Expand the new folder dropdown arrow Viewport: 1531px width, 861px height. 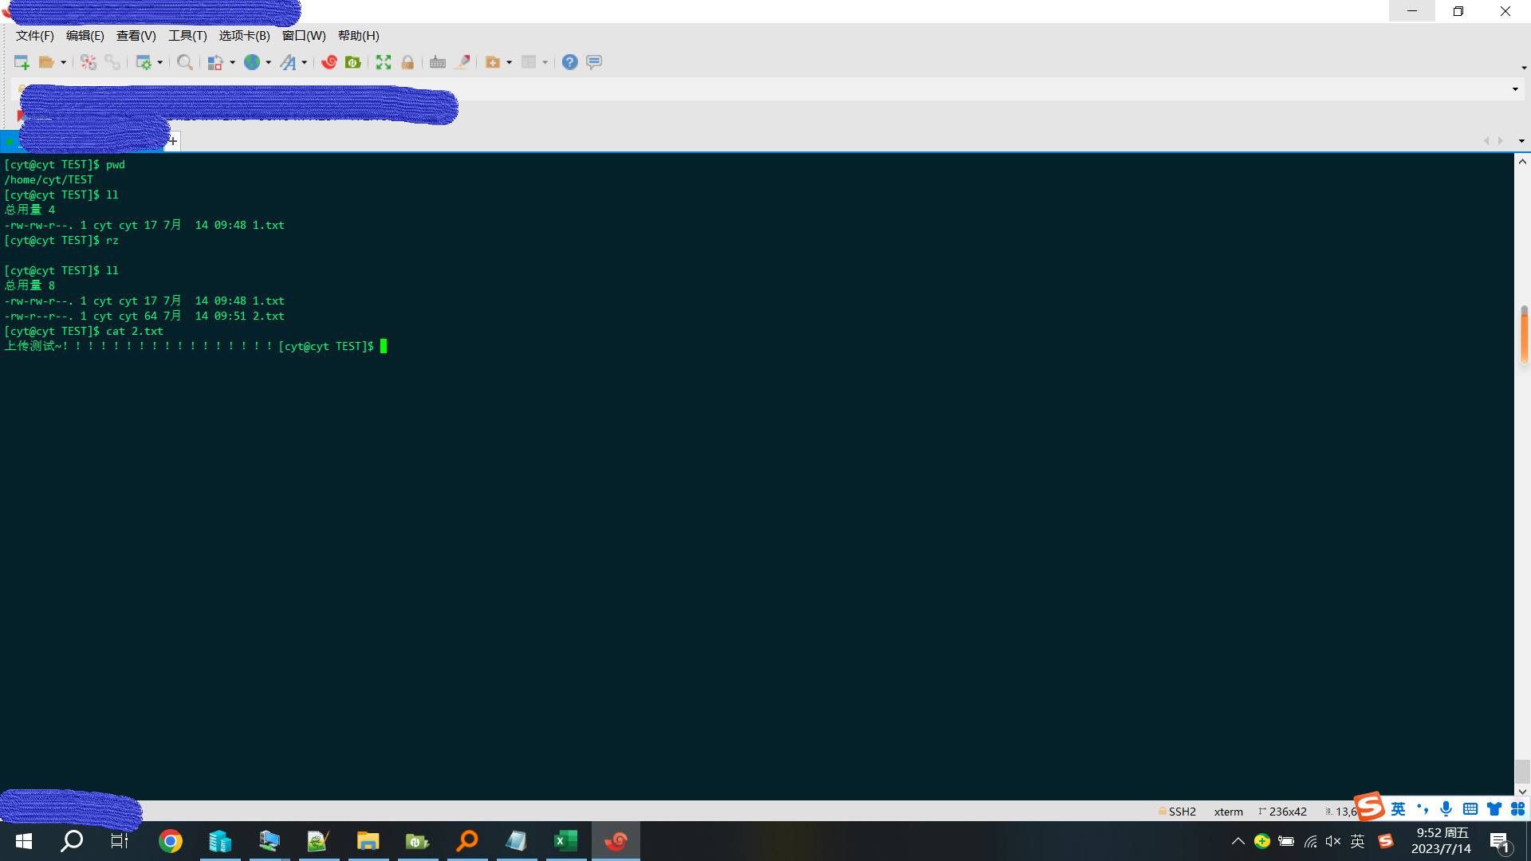510,62
